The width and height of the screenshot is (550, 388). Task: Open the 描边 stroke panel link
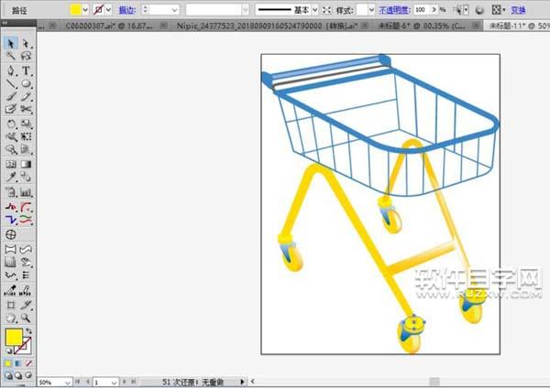(127, 10)
